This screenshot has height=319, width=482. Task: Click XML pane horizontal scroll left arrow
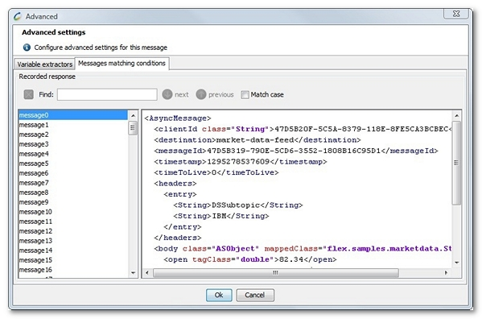pos(147,272)
